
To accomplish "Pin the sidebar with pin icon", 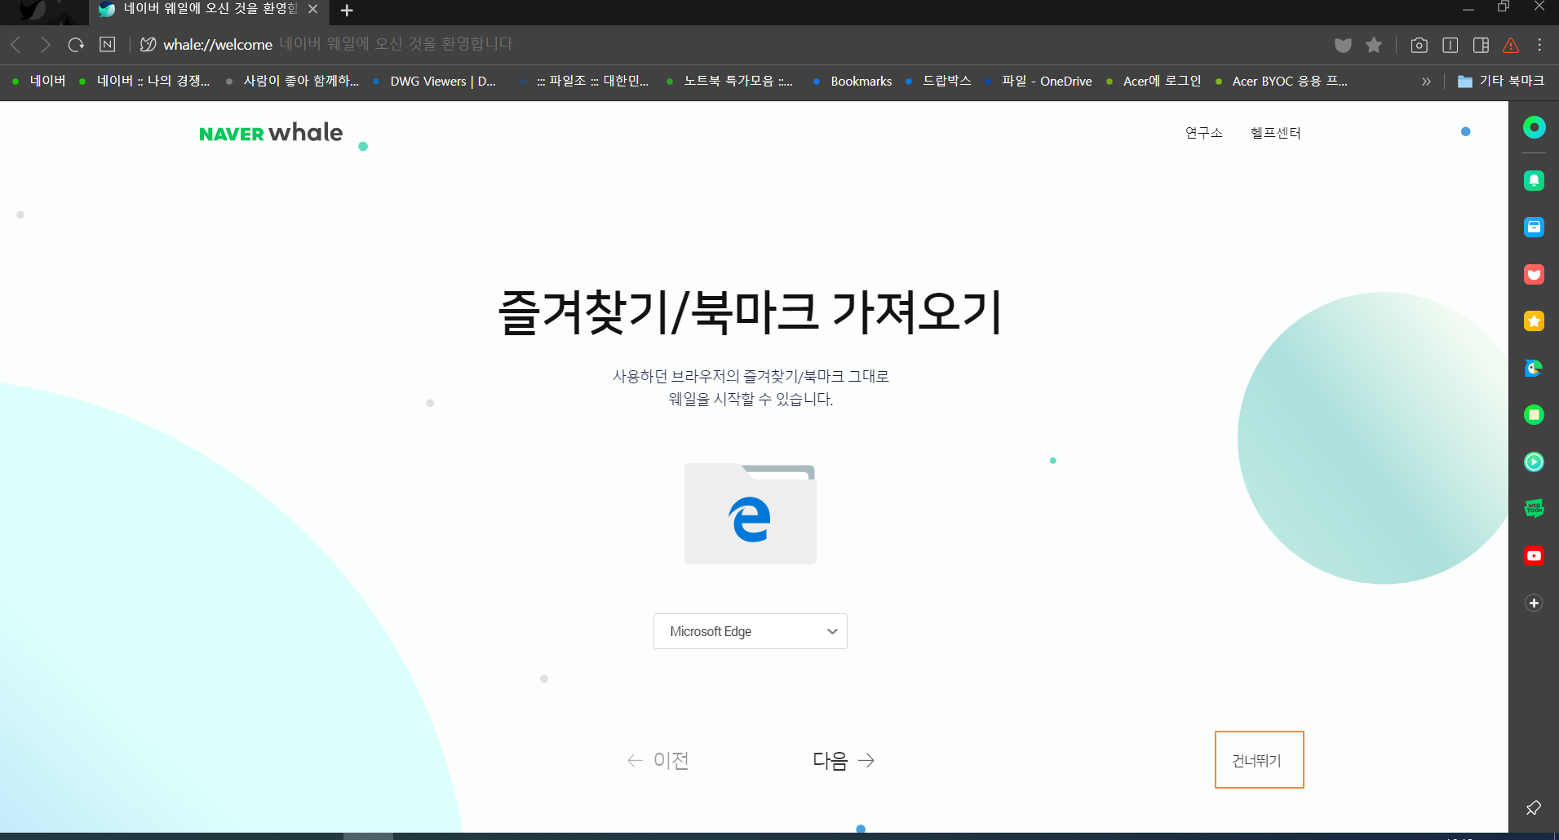I will 1534,807.
